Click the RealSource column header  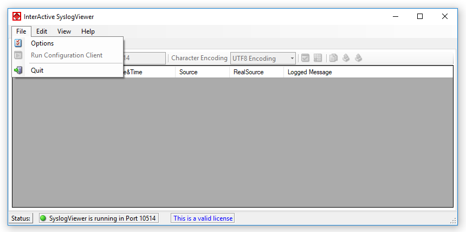point(248,72)
